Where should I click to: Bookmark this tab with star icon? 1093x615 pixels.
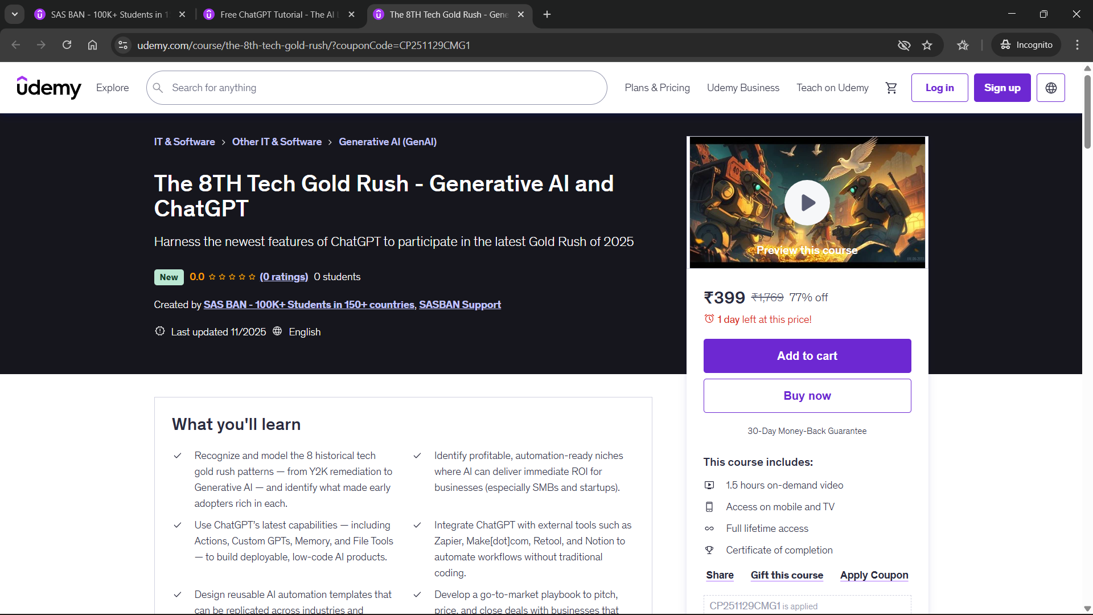click(927, 45)
